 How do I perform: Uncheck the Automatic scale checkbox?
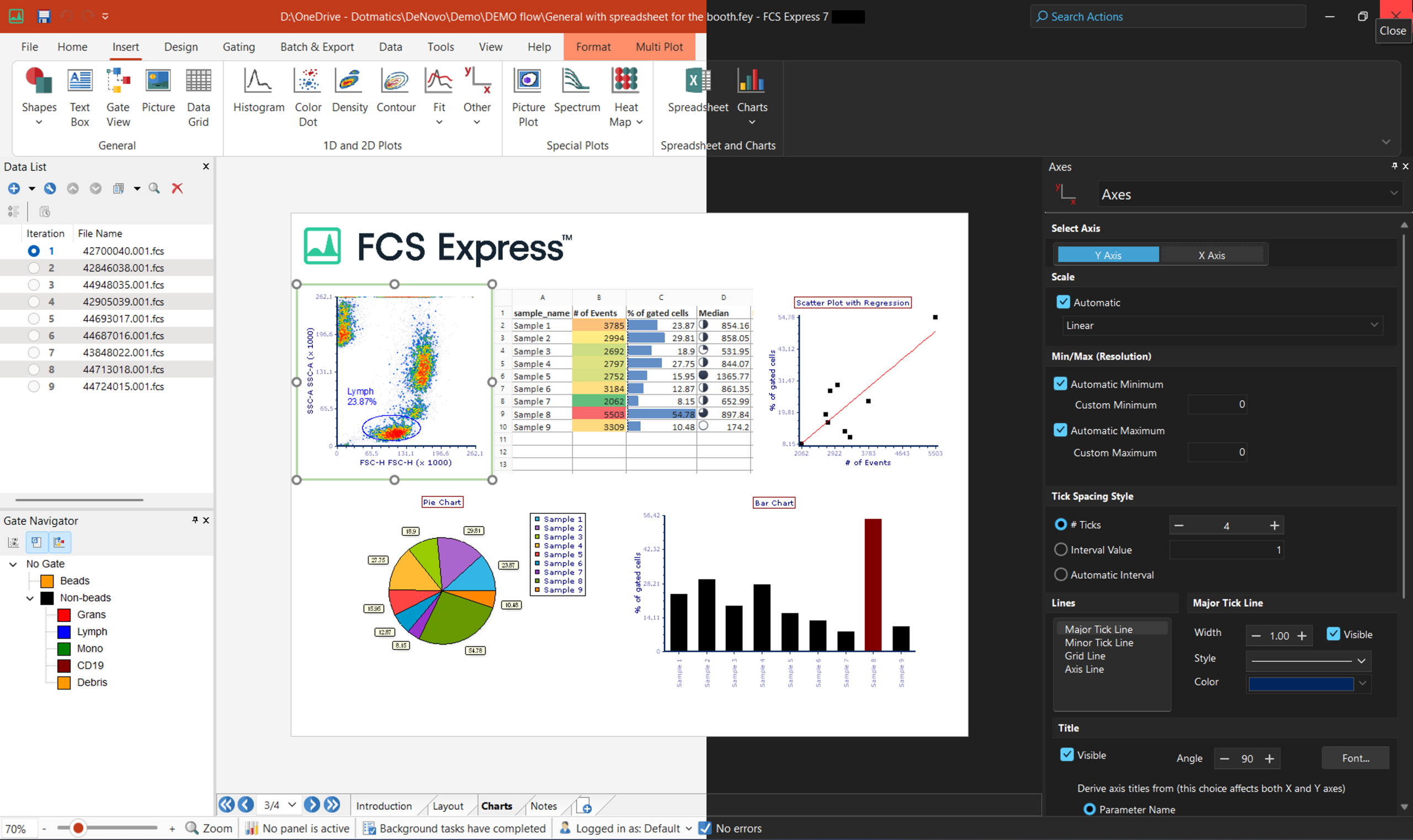(x=1063, y=302)
